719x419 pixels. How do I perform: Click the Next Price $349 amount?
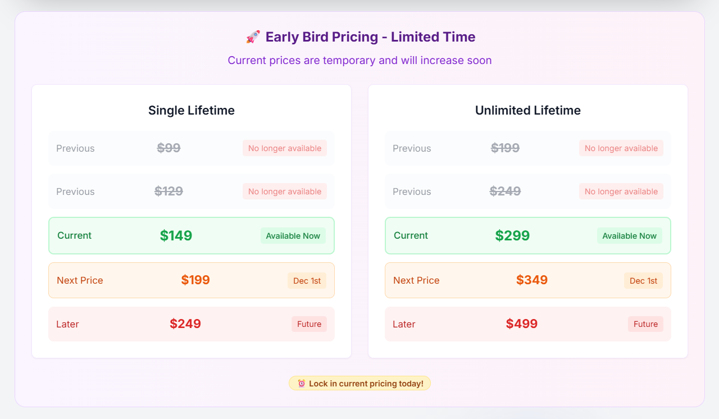click(532, 280)
